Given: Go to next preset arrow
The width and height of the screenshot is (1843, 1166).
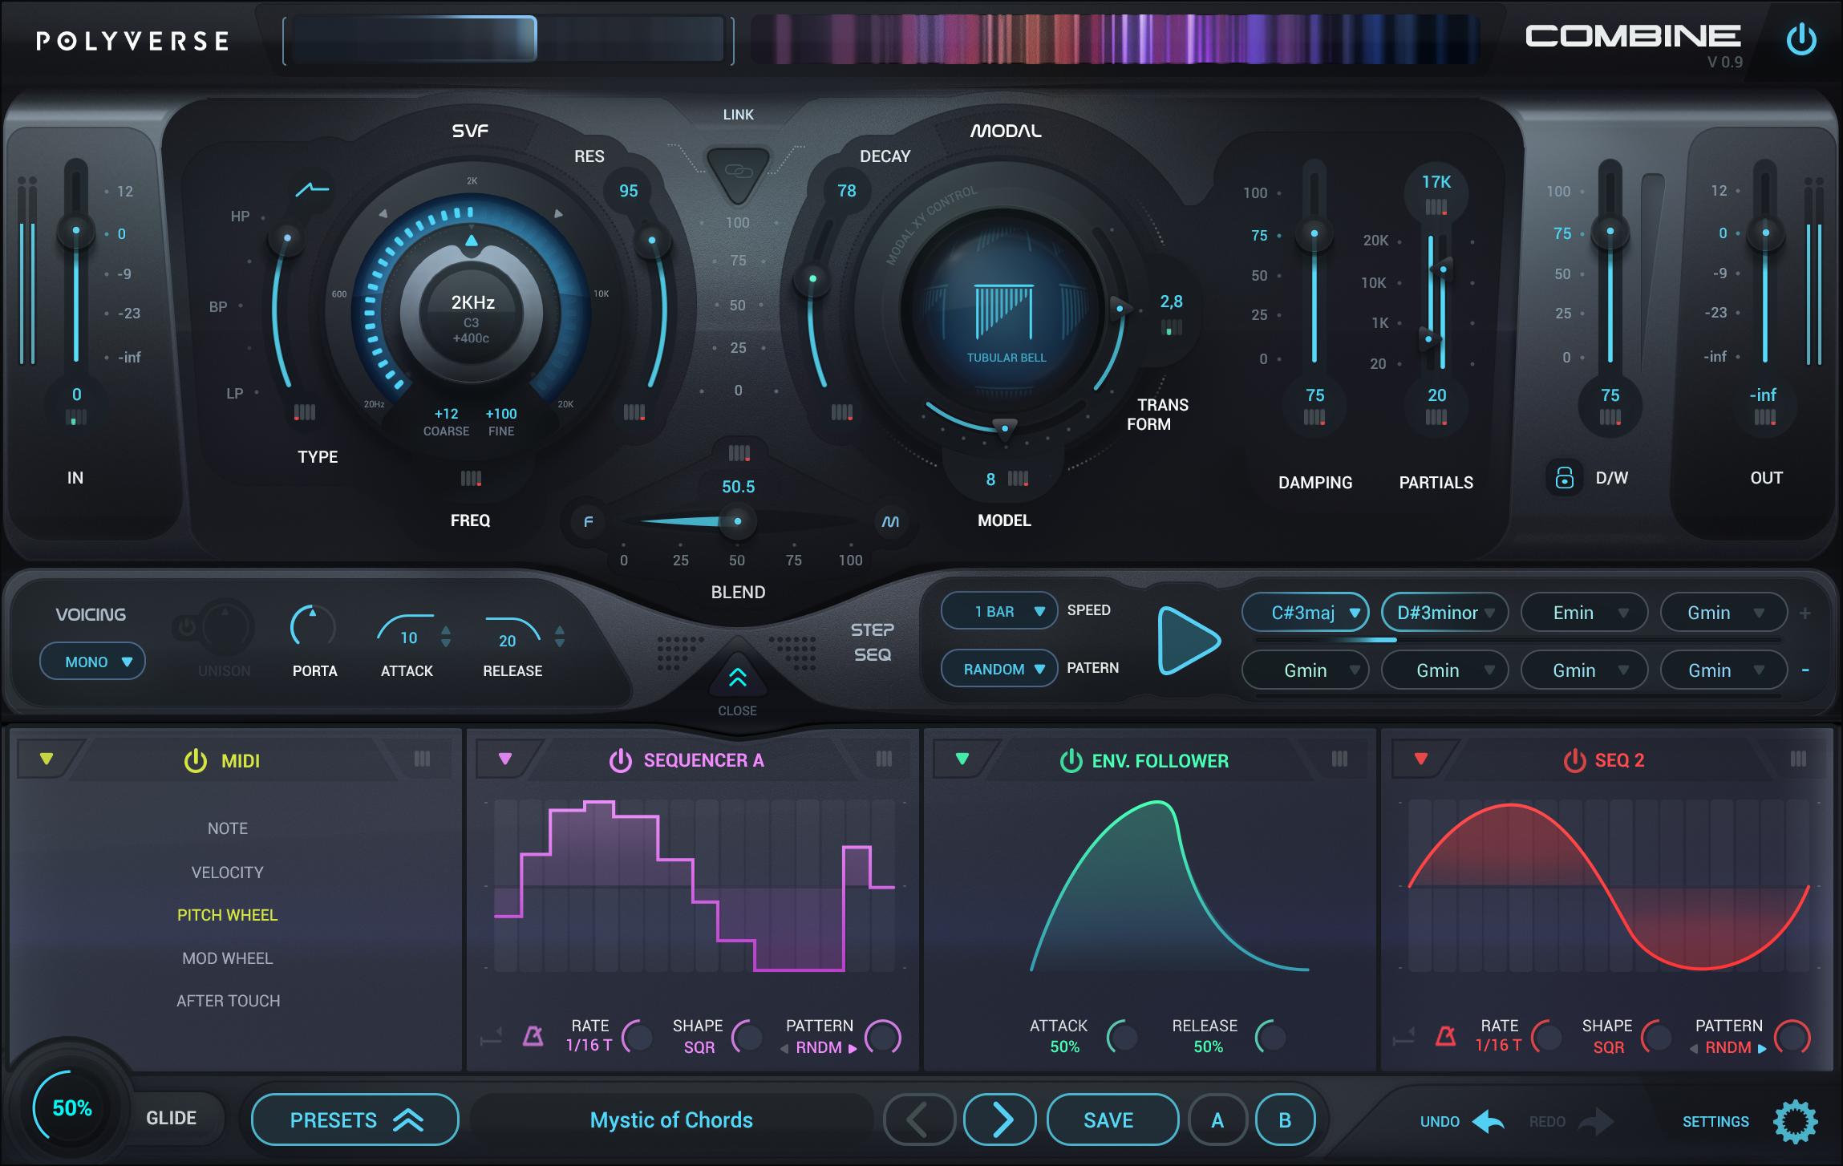Looking at the screenshot, I should coord(1000,1119).
